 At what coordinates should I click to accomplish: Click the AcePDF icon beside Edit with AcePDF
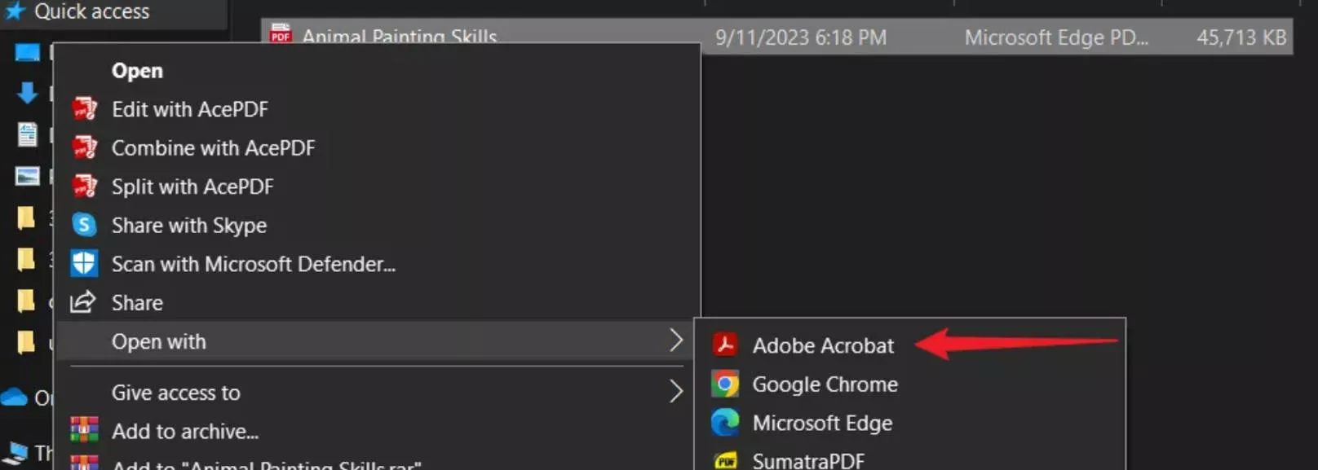point(84,108)
